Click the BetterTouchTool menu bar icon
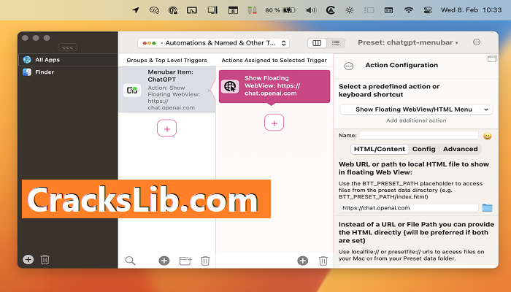 pyautogui.click(x=192, y=10)
